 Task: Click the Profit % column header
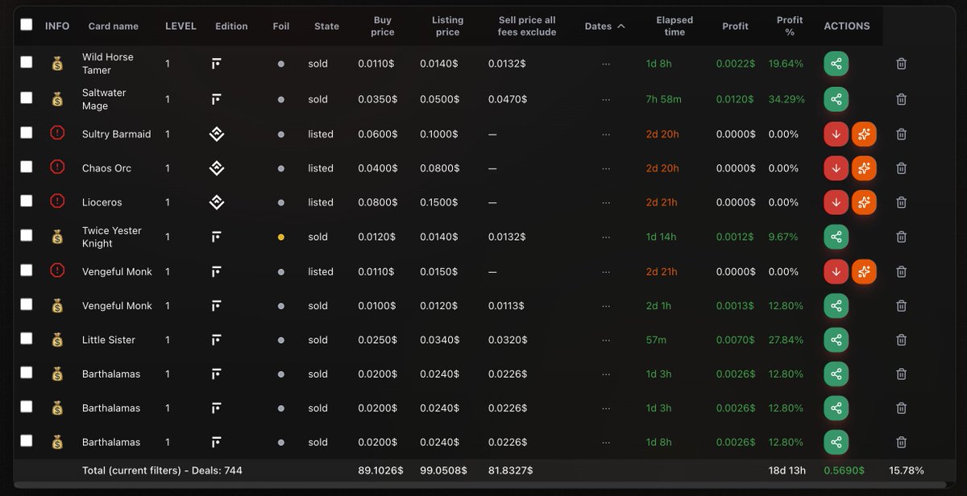(789, 25)
